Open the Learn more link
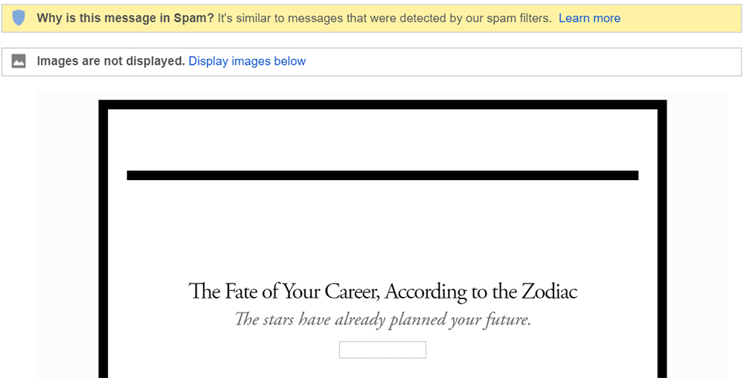This screenshot has height=378, width=744. coord(589,18)
